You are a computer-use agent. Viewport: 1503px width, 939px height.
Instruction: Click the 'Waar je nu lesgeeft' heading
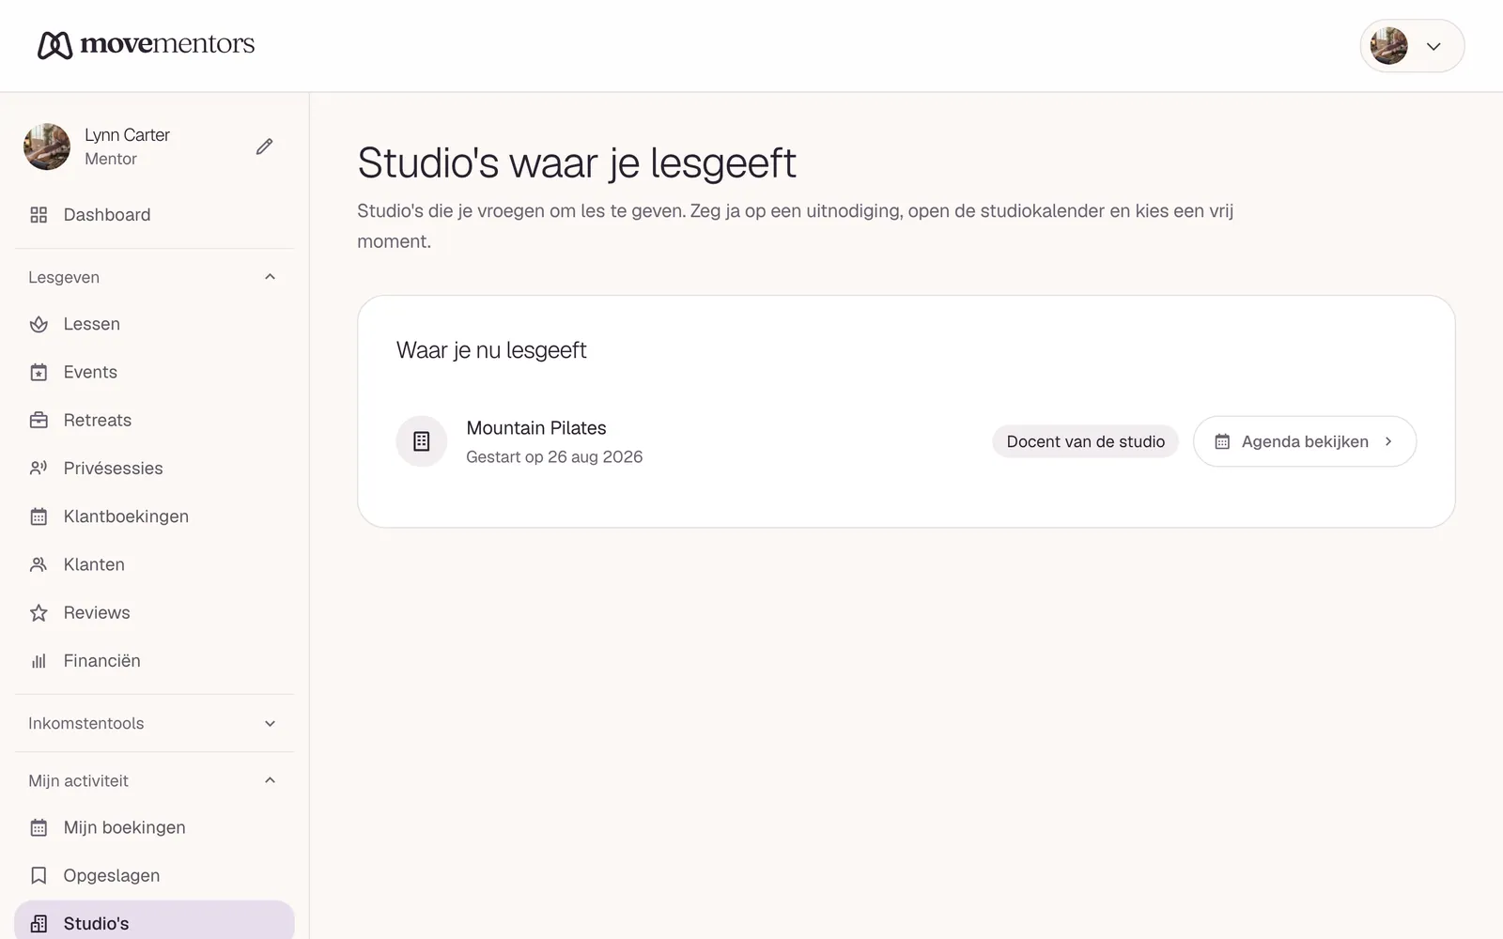[x=491, y=350]
